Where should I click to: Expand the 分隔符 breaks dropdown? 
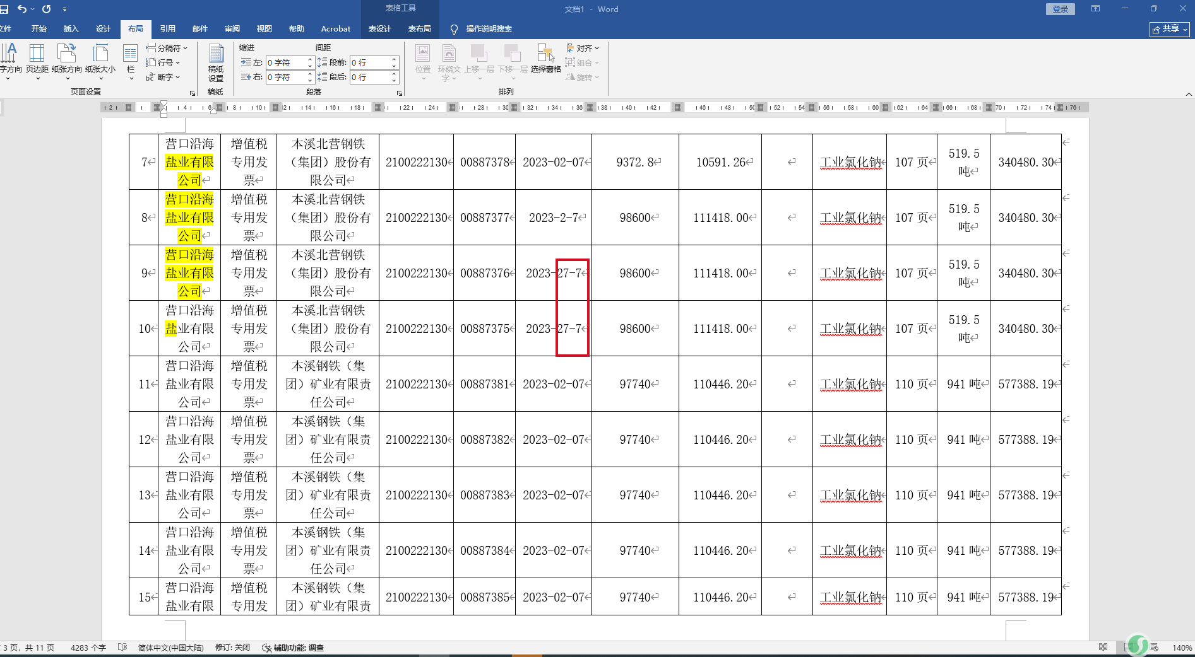click(167, 48)
